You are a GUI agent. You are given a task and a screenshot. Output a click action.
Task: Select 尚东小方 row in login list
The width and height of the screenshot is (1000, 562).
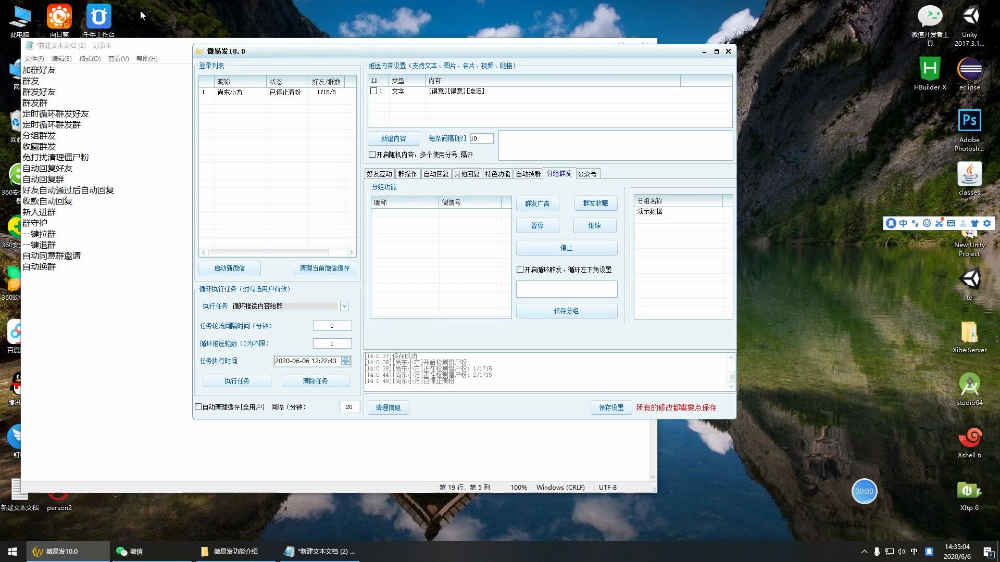[278, 92]
